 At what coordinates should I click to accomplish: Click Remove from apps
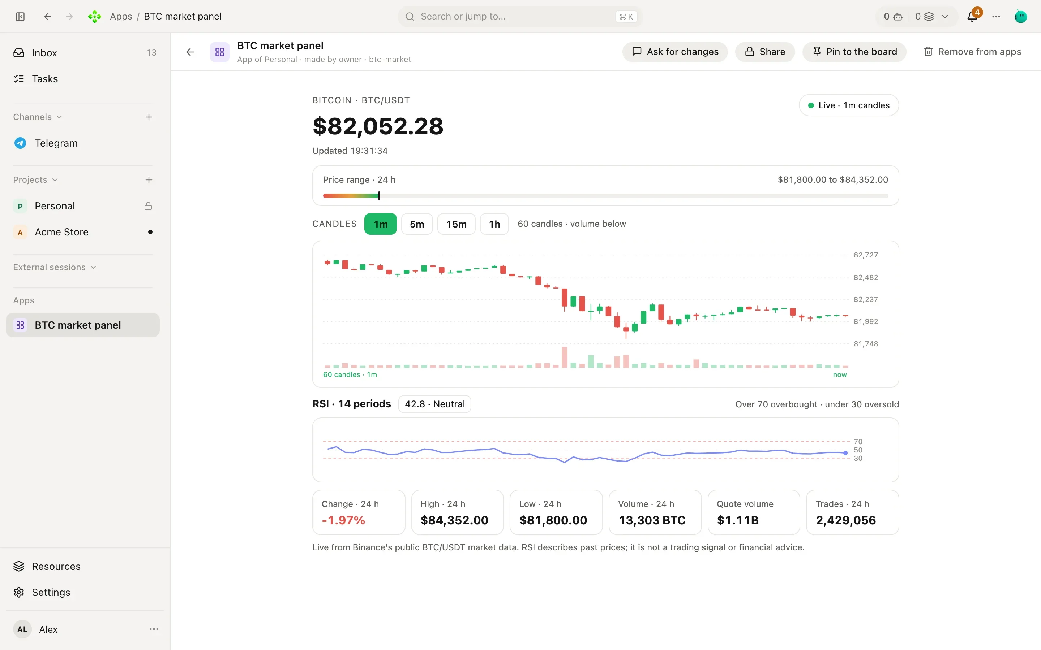click(x=972, y=52)
